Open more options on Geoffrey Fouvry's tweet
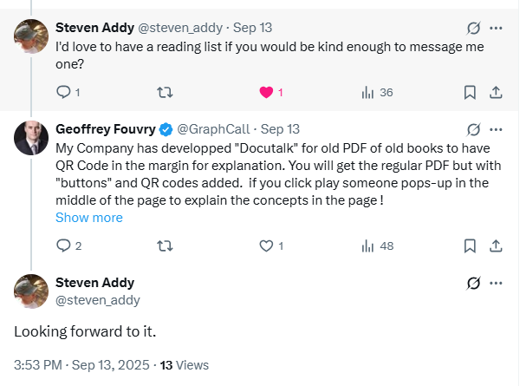The height and width of the screenshot is (386, 526). pyautogui.click(x=496, y=129)
